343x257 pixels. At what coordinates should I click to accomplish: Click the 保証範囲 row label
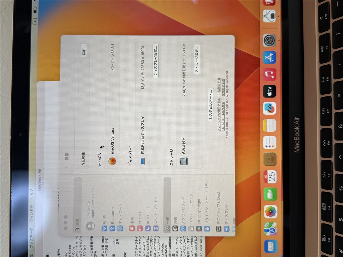83,159
